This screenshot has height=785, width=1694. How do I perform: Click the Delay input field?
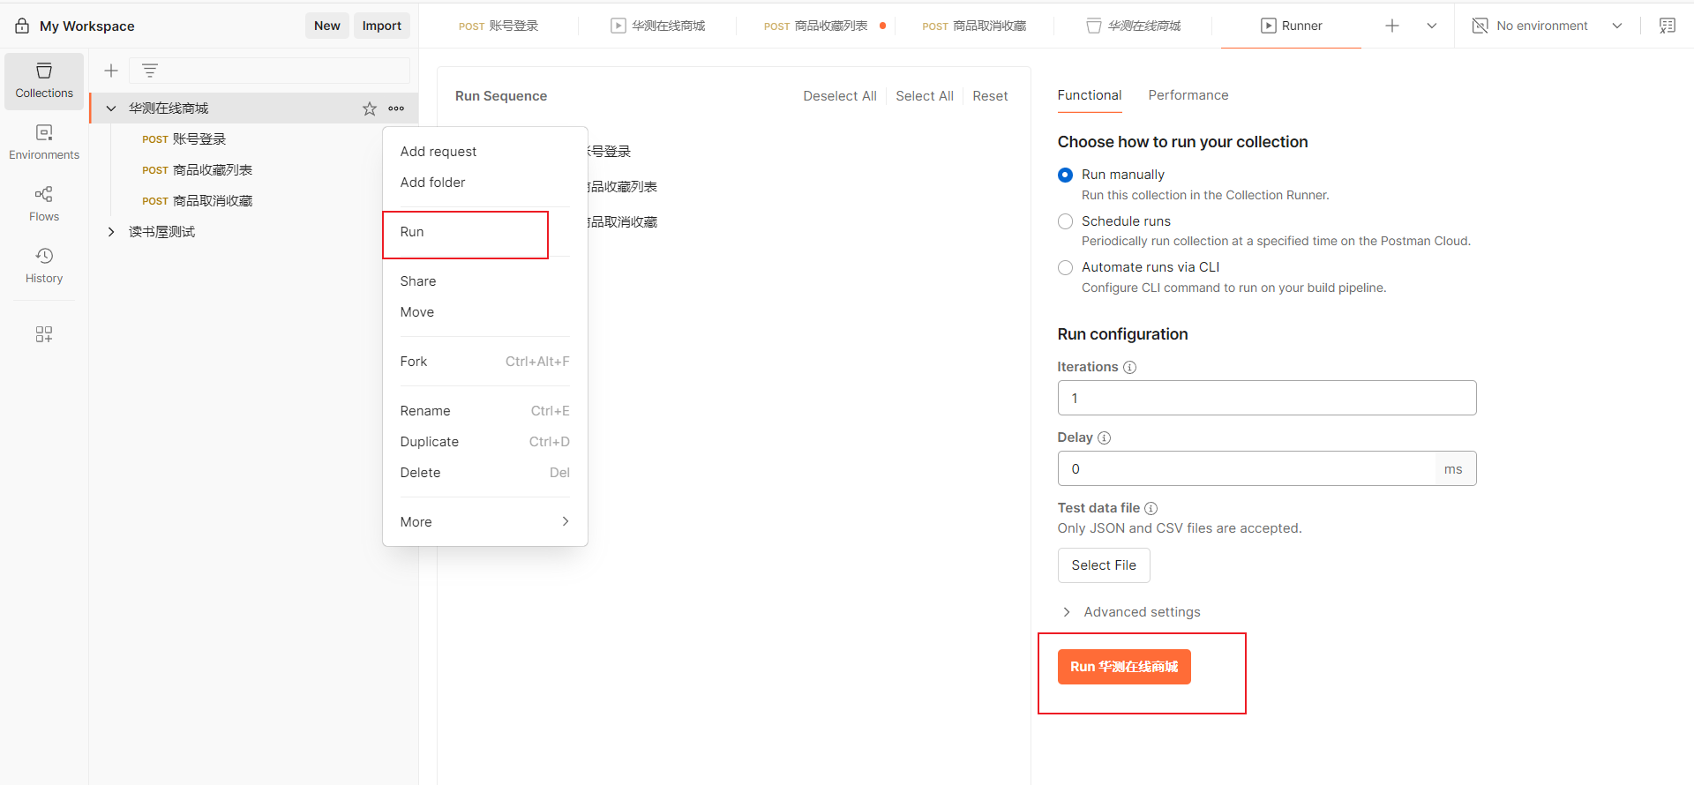coord(1247,468)
